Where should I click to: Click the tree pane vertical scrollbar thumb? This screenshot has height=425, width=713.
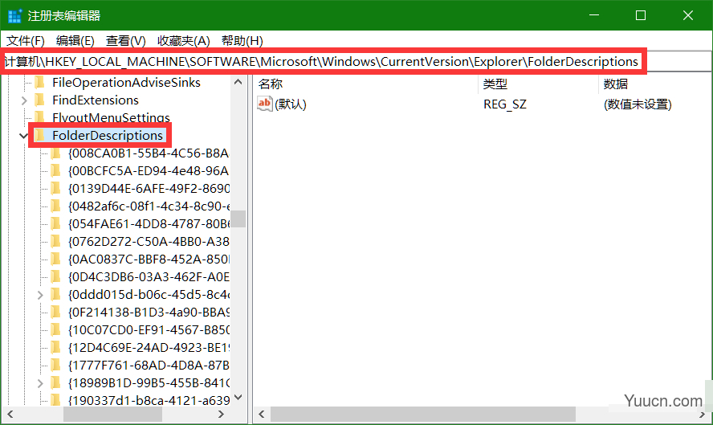238,219
